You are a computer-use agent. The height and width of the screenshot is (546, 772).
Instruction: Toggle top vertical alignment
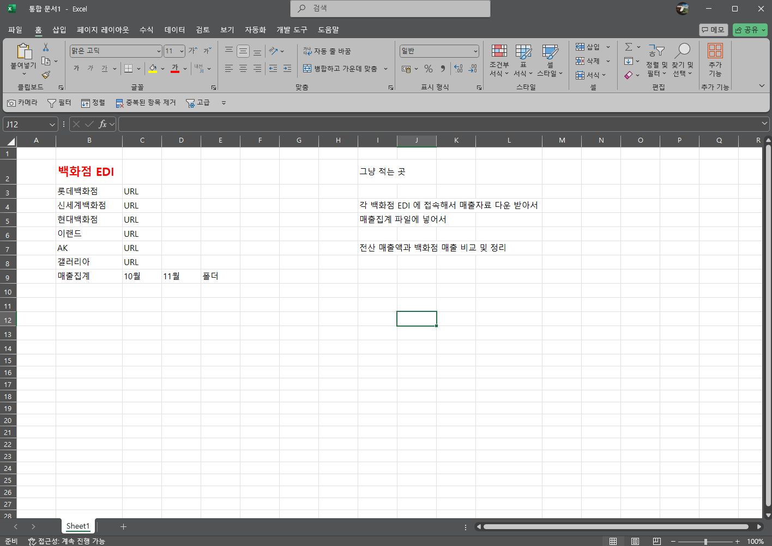[229, 51]
